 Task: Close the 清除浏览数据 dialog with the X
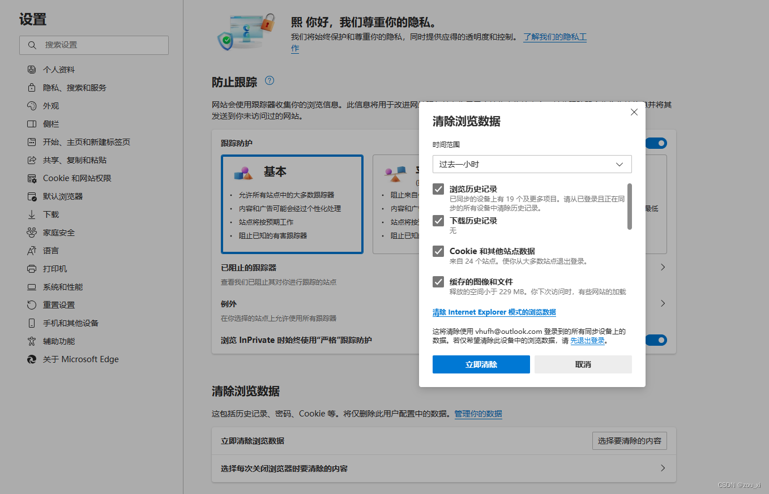click(634, 112)
